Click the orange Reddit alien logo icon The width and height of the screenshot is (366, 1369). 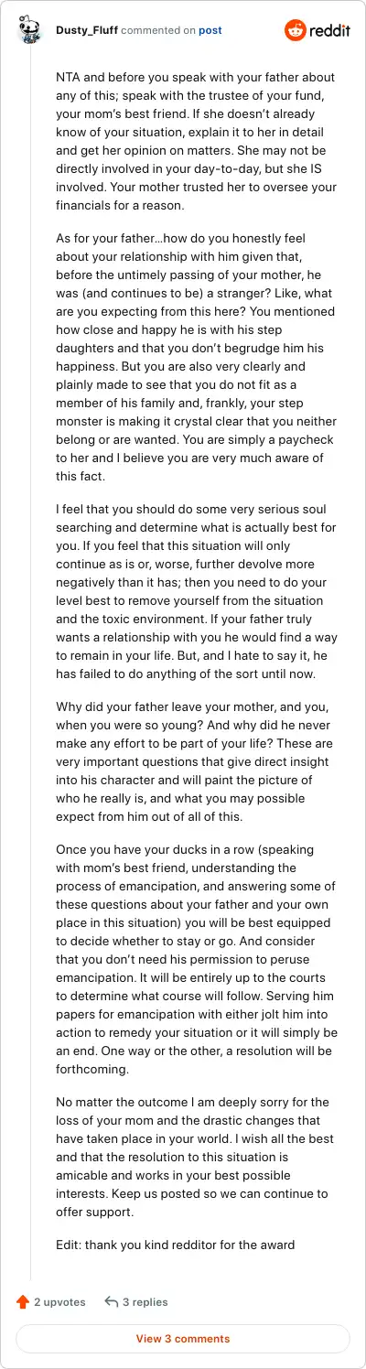click(296, 30)
